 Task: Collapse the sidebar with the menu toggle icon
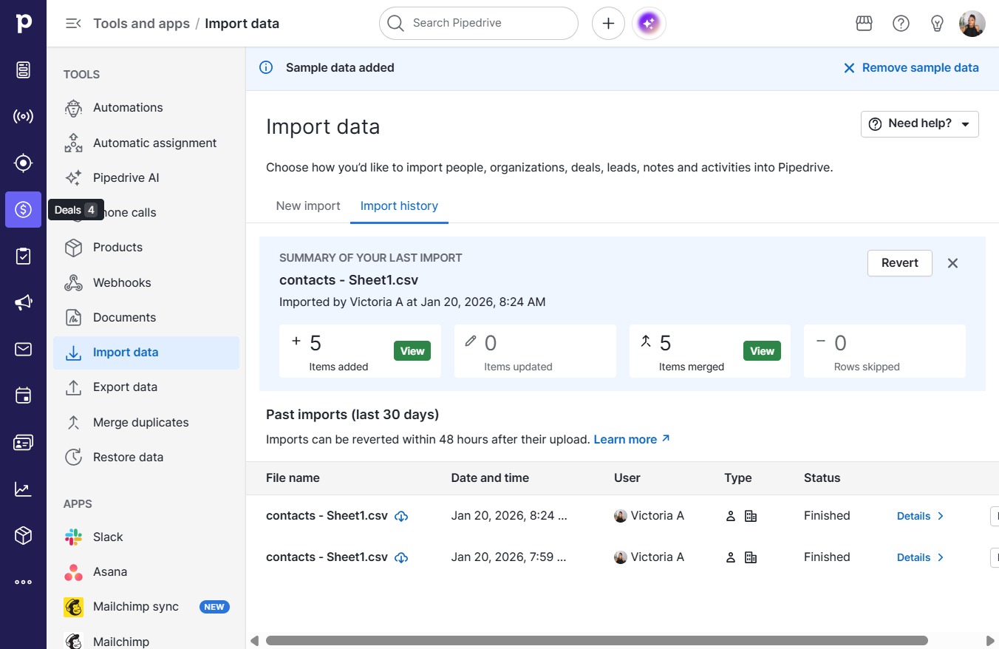(73, 24)
